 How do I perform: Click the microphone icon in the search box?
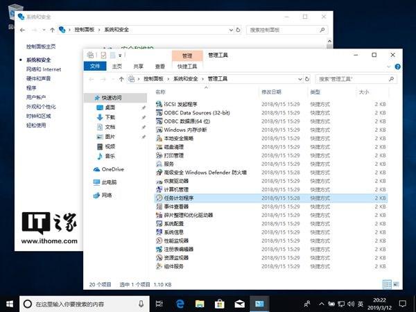[x=141, y=304]
